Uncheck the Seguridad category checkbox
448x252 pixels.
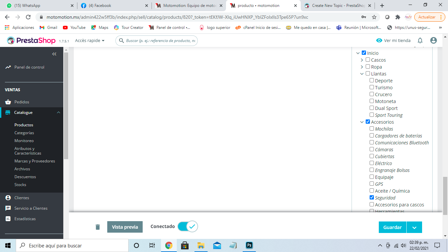tap(372, 198)
